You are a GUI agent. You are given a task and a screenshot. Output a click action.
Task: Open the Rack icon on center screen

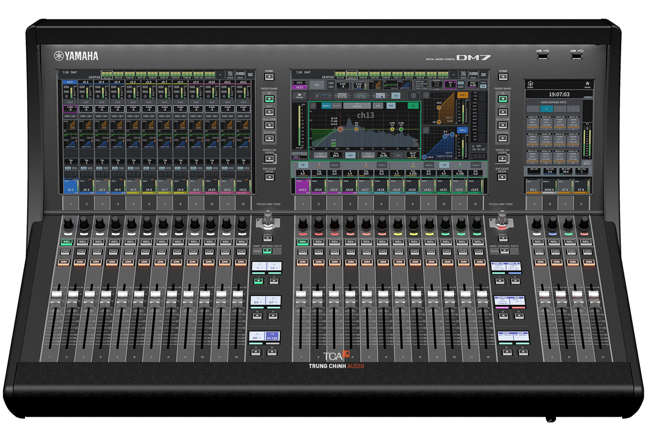point(473,75)
